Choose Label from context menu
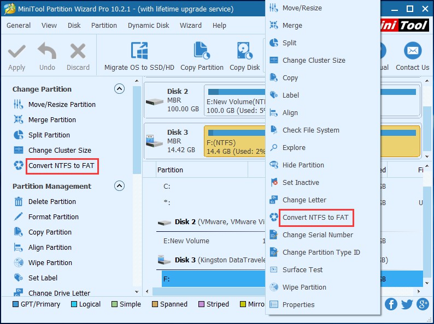The height and width of the screenshot is (324, 434). (322, 95)
